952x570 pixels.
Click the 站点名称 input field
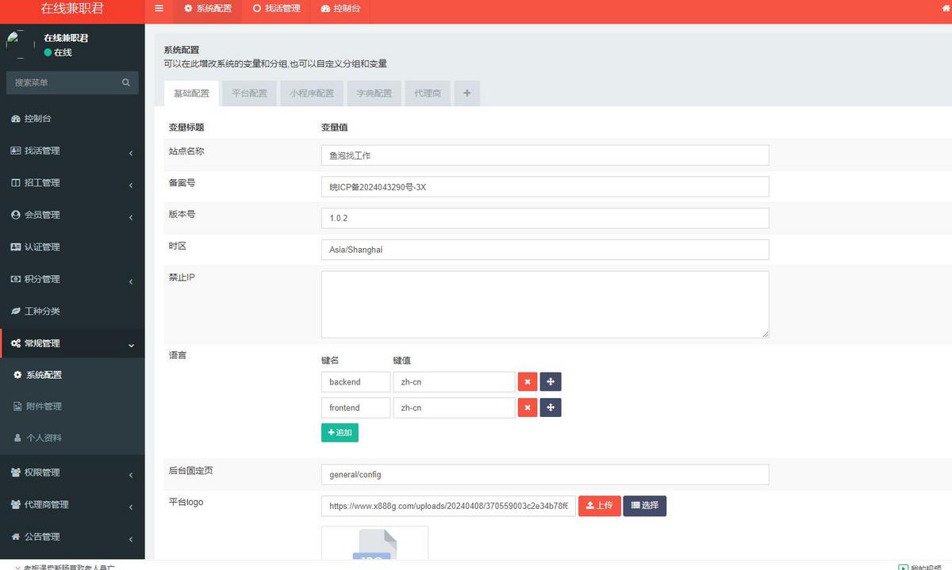[x=544, y=155]
